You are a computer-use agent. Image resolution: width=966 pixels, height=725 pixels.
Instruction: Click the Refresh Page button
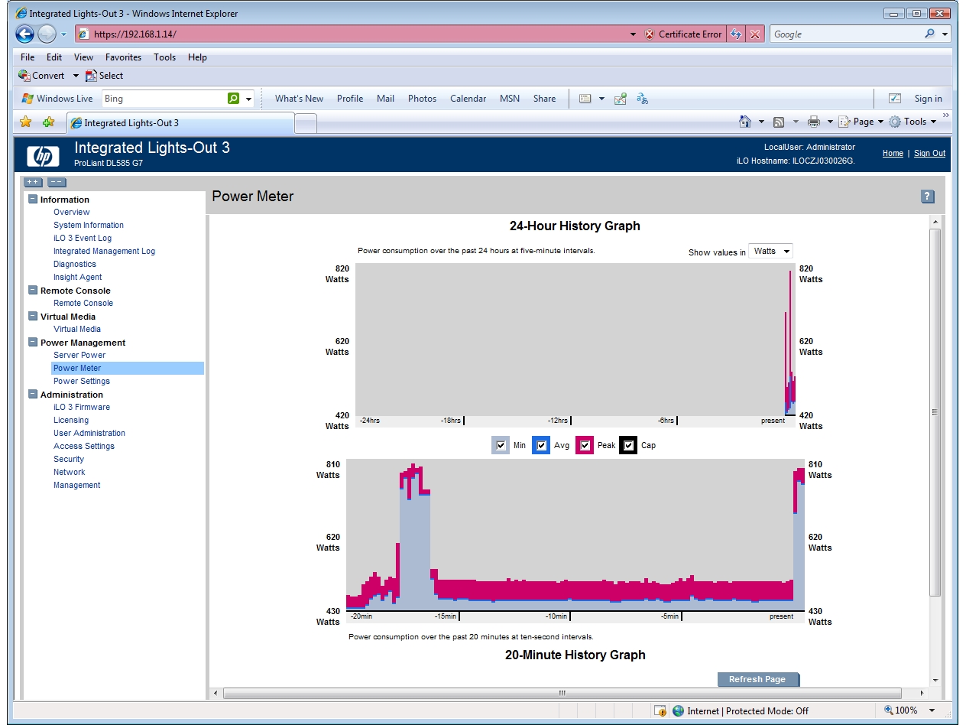758,679
